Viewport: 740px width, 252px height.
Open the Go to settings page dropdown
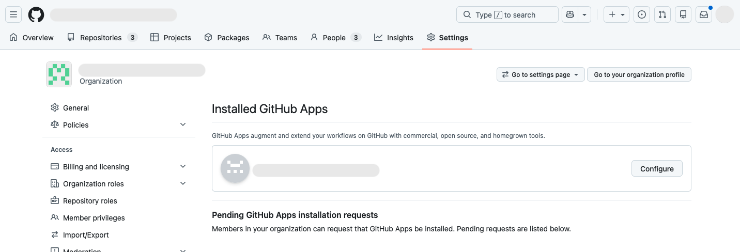pos(541,74)
